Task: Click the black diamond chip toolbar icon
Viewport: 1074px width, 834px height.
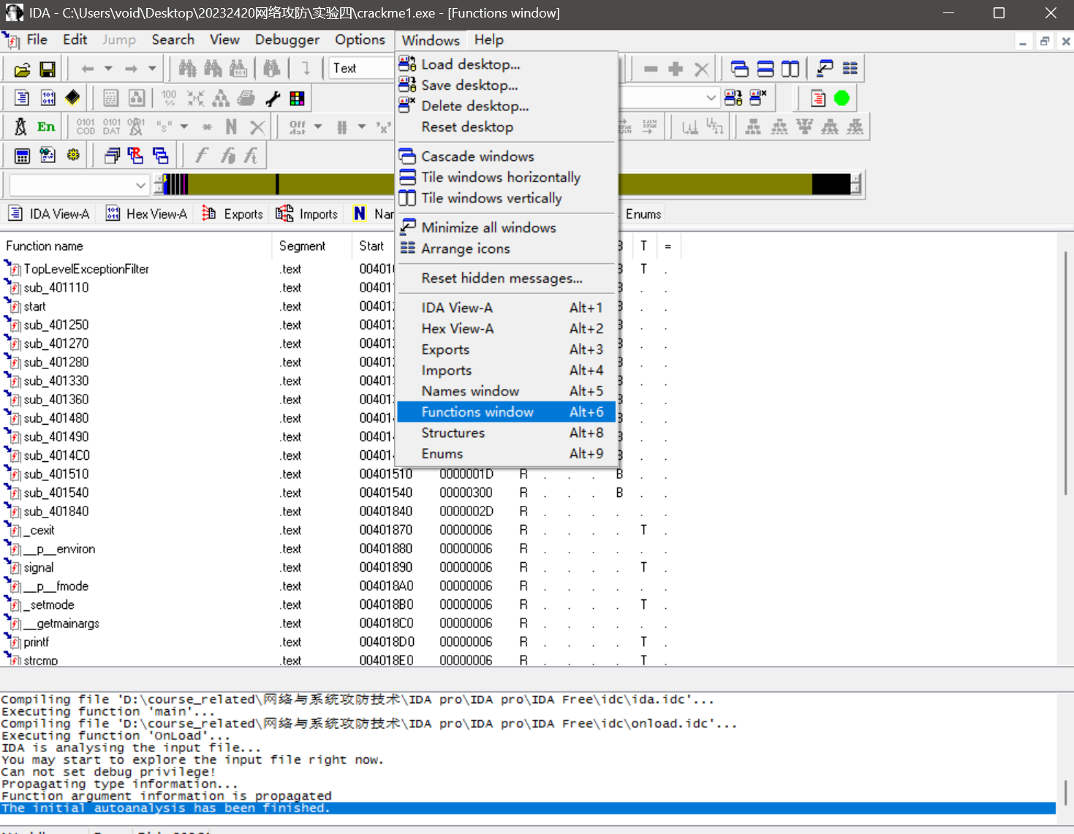Action: [x=72, y=98]
